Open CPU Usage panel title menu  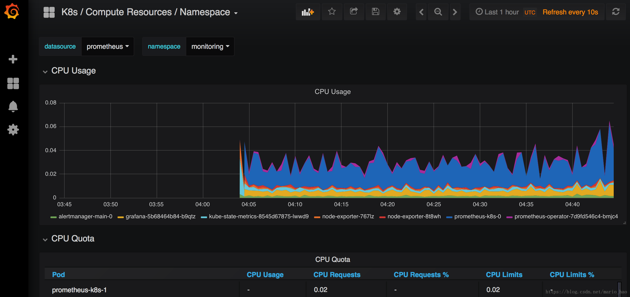333,92
